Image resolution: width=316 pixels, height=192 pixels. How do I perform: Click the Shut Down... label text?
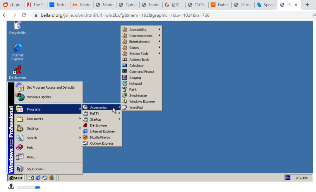(x=37, y=169)
